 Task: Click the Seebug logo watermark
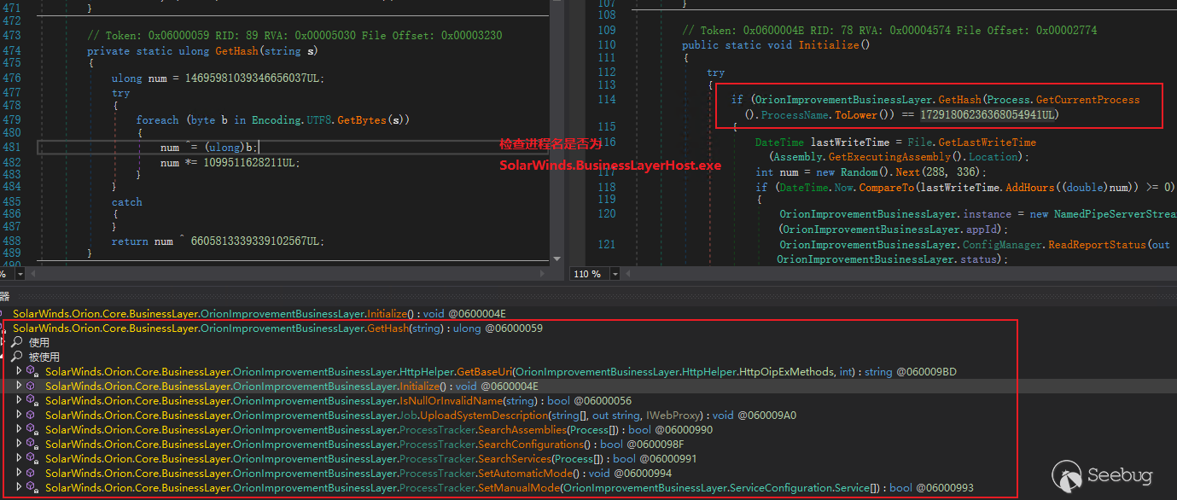(x=1103, y=474)
